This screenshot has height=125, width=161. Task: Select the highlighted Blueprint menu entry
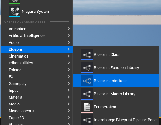pyautogui.click(x=37, y=49)
